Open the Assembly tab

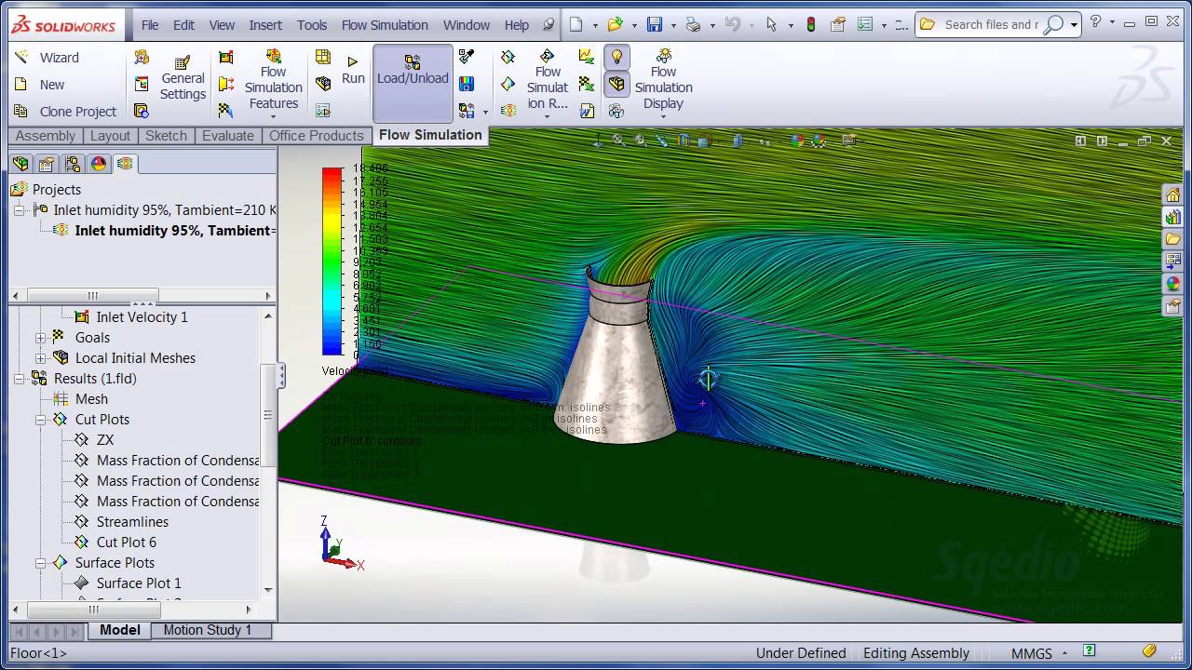click(45, 136)
